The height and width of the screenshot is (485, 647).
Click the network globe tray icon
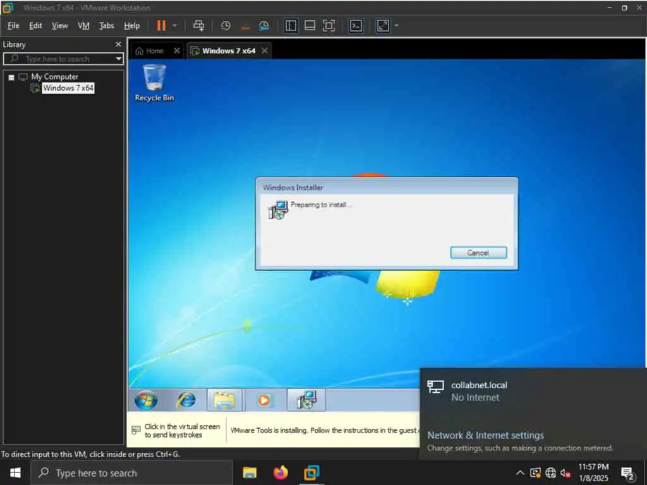pos(550,472)
